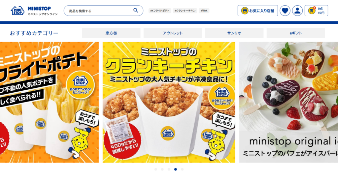Click the magnifying glass search icon
338x180 pixels.
[x=136, y=10]
